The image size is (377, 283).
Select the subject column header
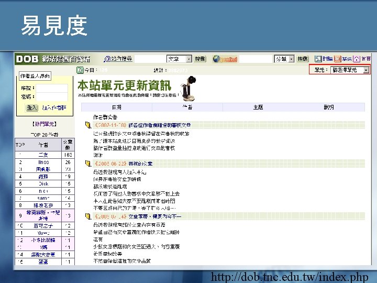click(x=258, y=107)
